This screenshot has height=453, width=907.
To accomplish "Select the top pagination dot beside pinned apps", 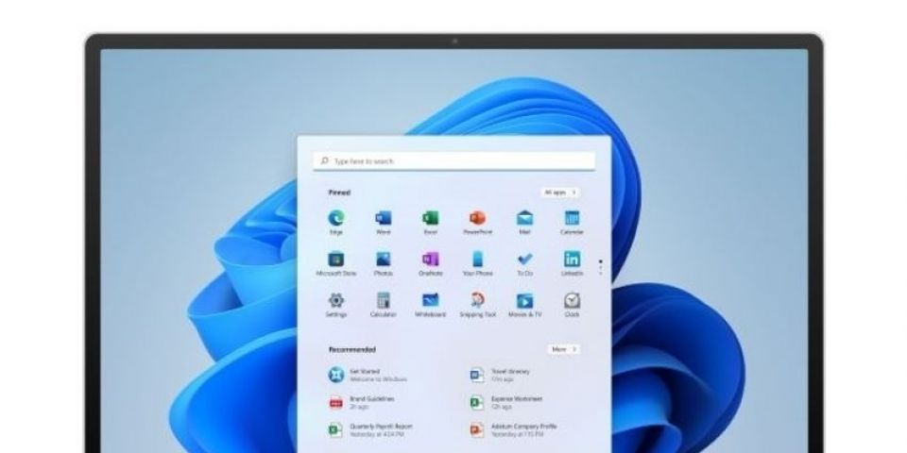I will click(601, 261).
